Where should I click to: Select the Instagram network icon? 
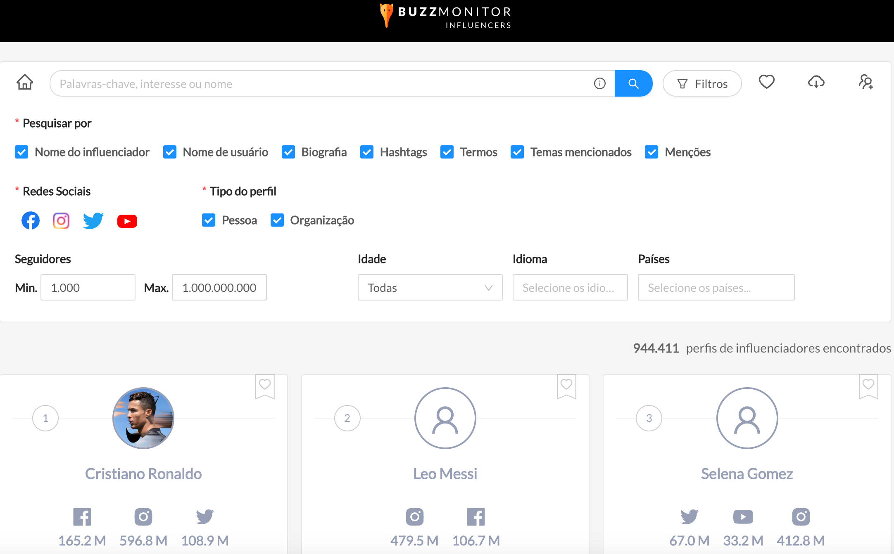tap(61, 221)
